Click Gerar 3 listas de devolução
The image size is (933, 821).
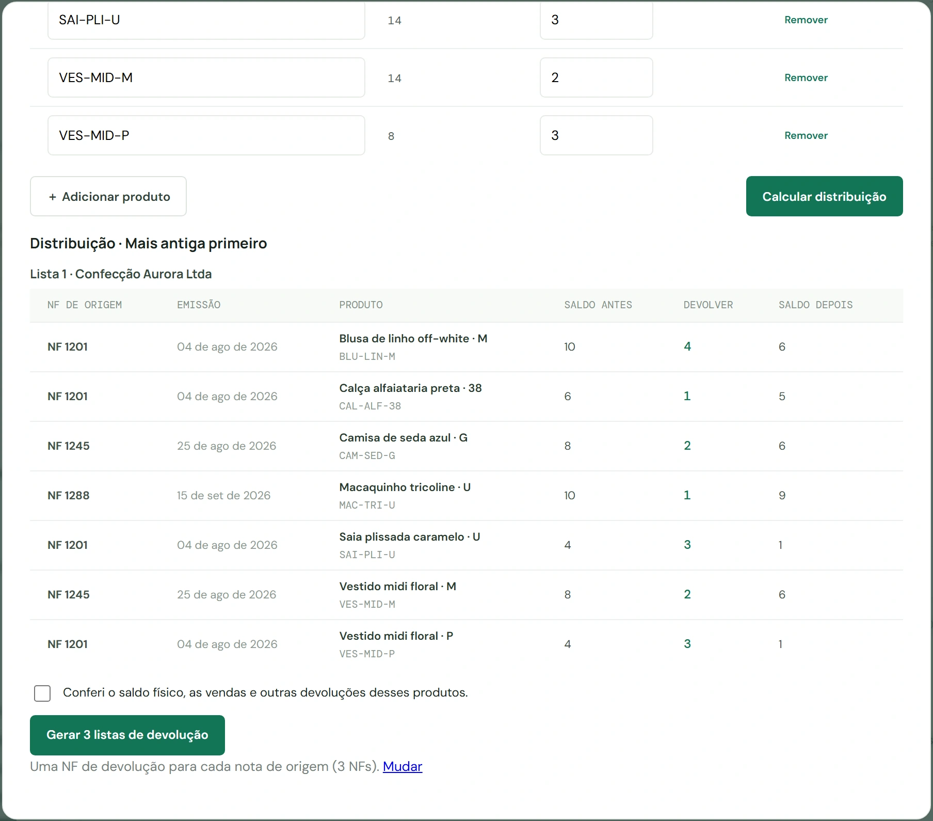[x=127, y=735]
